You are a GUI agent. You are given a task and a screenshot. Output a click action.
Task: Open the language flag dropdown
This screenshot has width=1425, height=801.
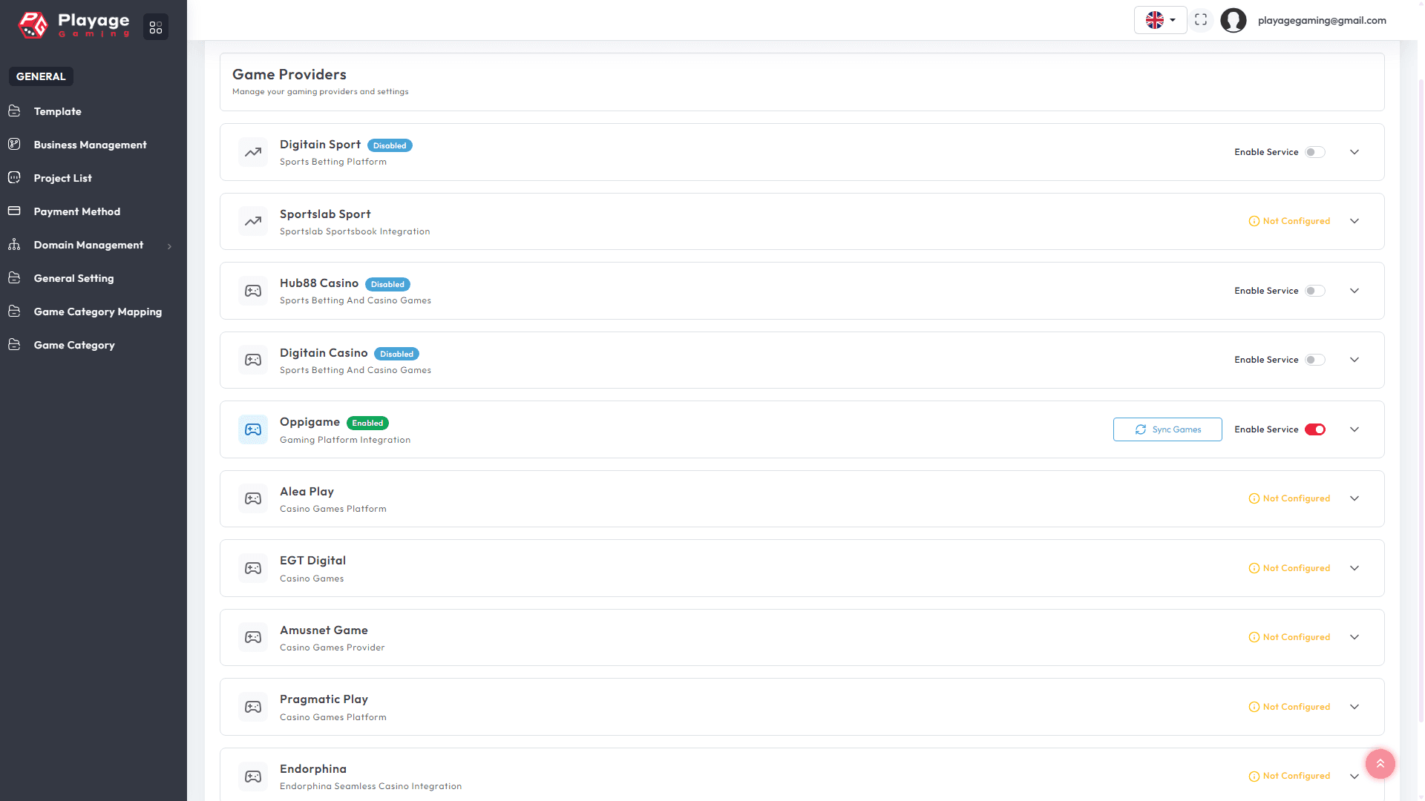1161,20
